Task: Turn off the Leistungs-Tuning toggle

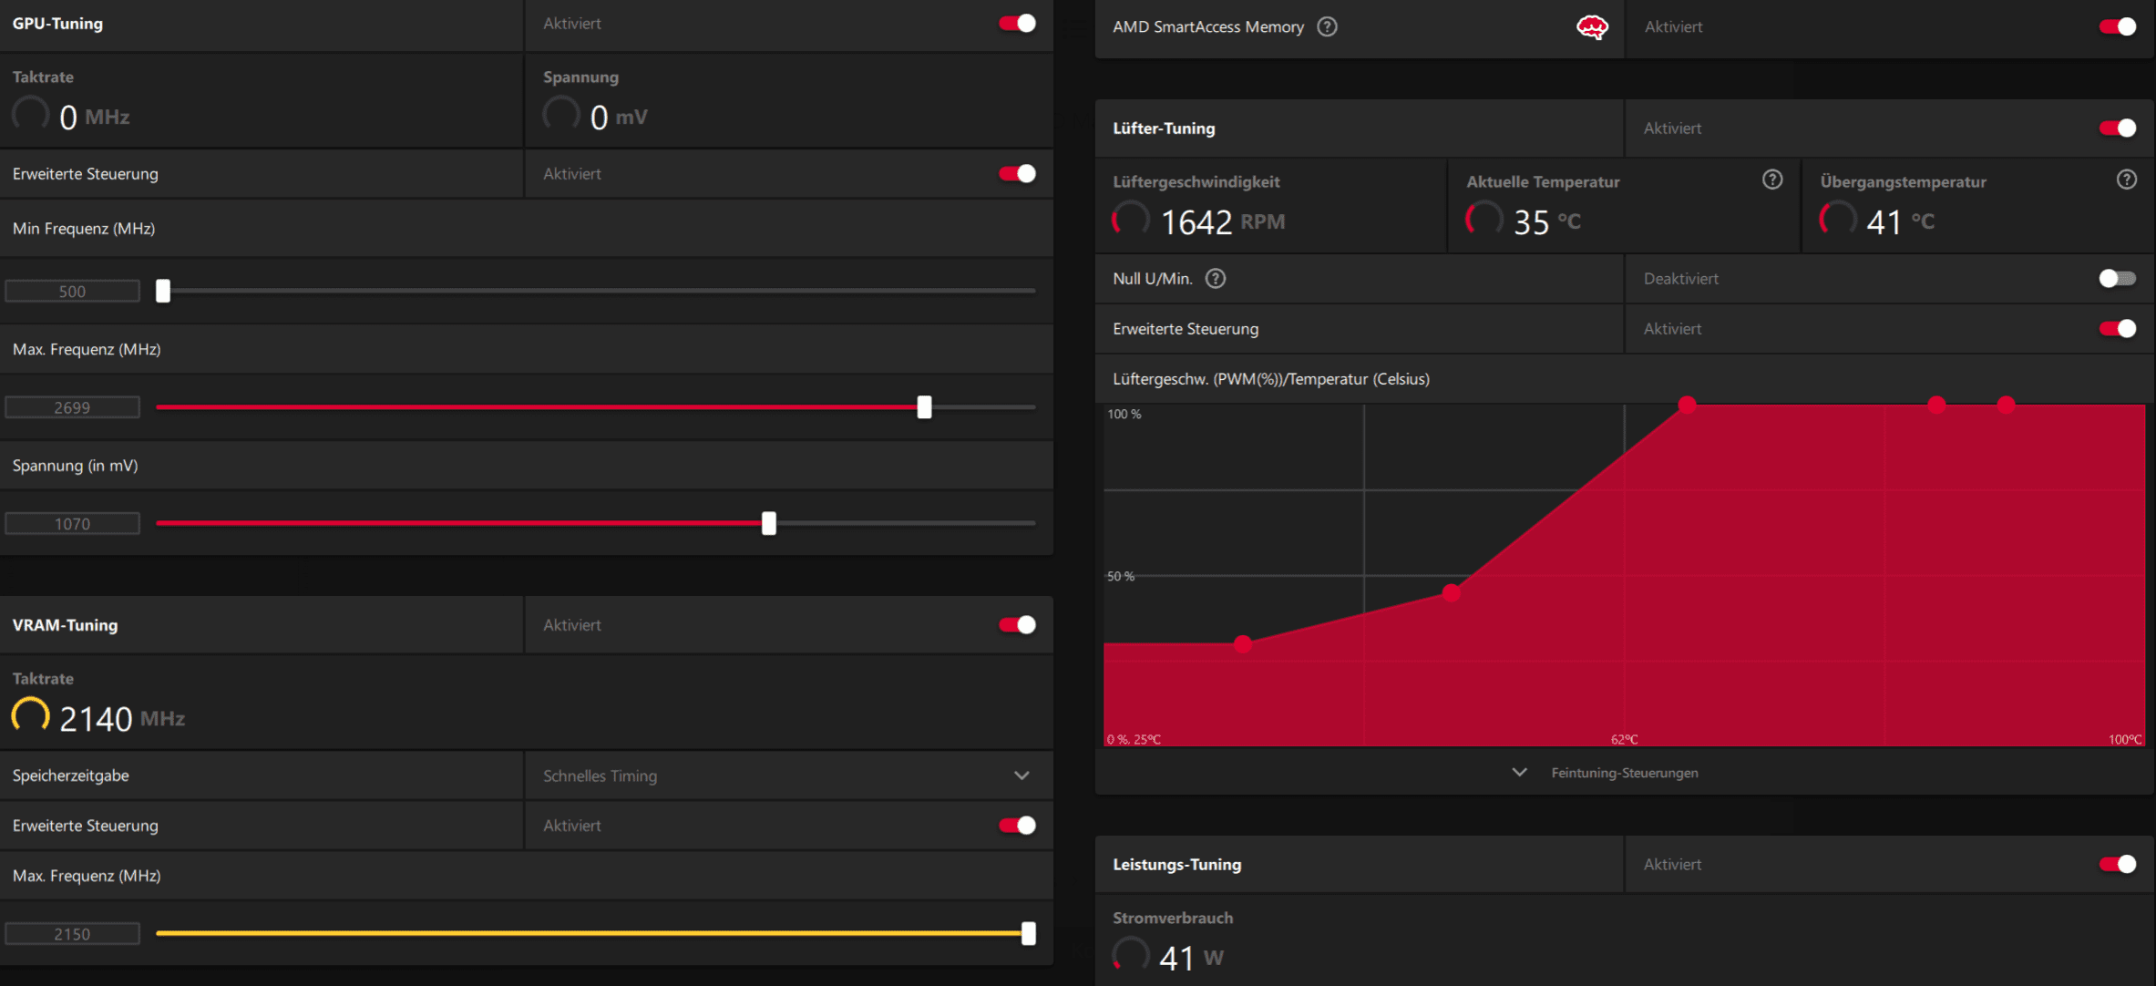Action: (2116, 864)
